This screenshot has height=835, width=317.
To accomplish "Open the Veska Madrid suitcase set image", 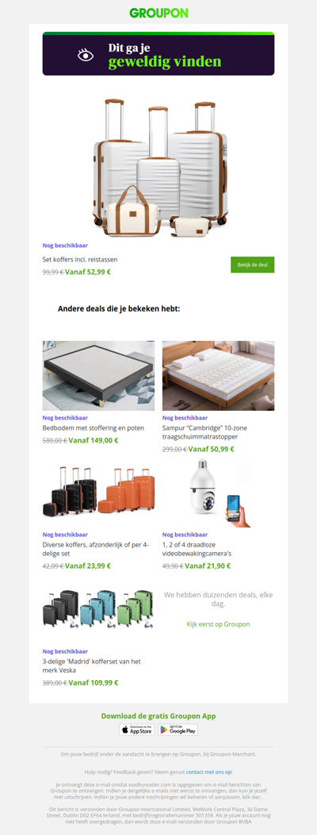I will pyautogui.click(x=99, y=609).
